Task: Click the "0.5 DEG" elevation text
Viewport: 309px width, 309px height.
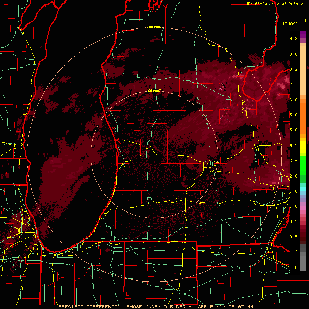Action: click(174, 307)
